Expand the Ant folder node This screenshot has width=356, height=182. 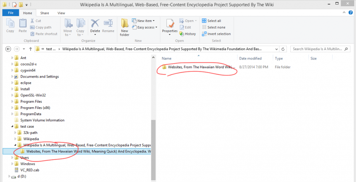(x=12, y=58)
